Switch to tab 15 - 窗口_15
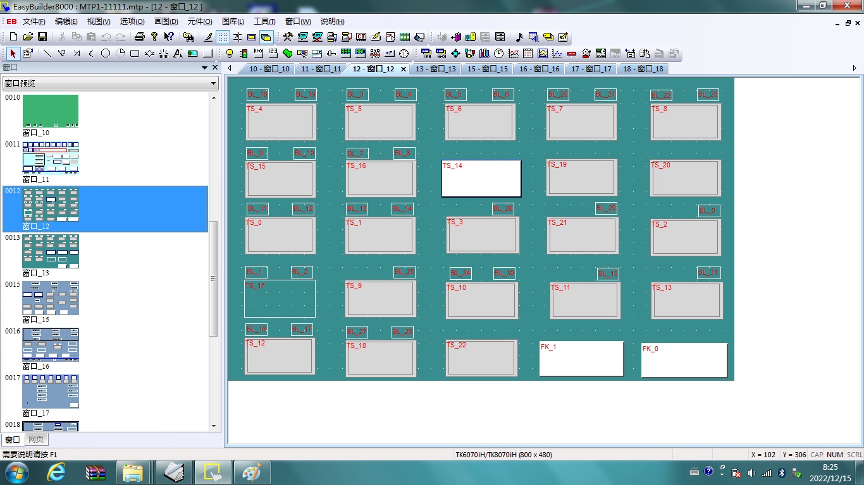Image resolution: width=864 pixels, height=485 pixels. [x=487, y=69]
